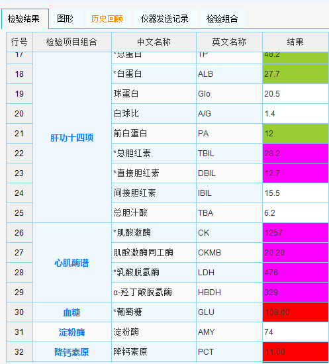The height and width of the screenshot is (364, 329).
Task: Select the red GLU result 108.00
Action: pos(295,312)
